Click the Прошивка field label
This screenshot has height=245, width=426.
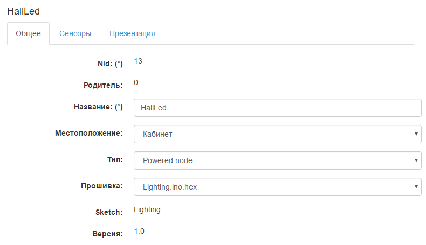pyautogui.click(x=101, y=186)
